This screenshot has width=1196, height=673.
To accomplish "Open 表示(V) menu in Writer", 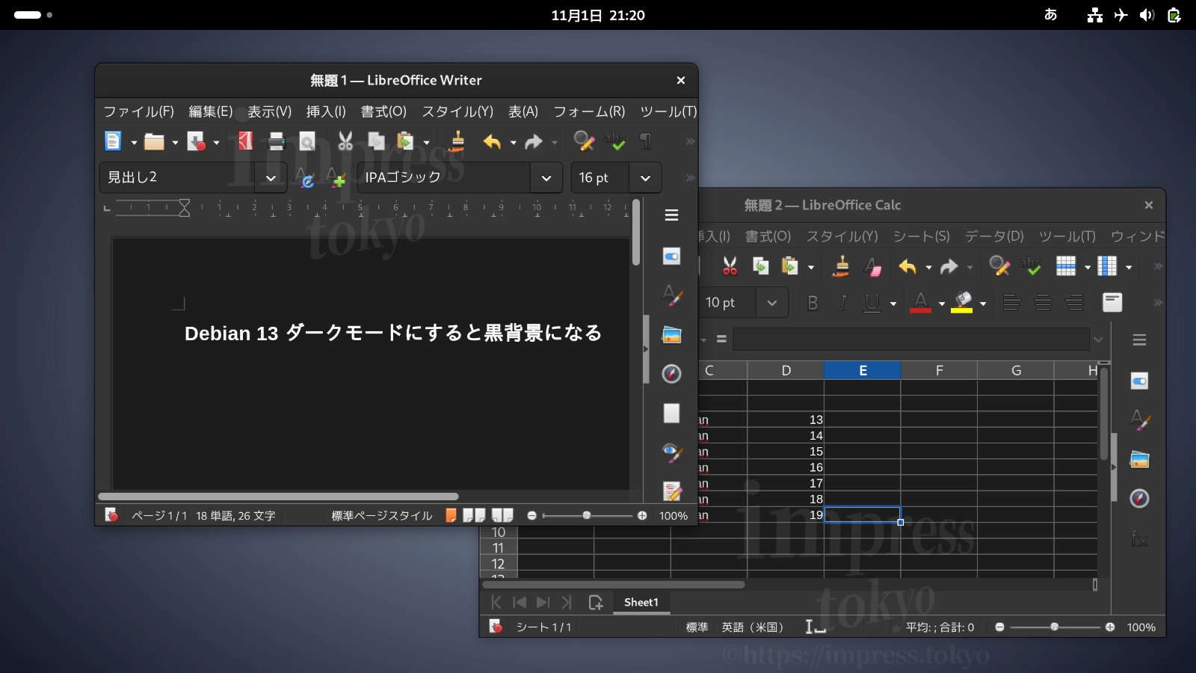I will 270,111.
